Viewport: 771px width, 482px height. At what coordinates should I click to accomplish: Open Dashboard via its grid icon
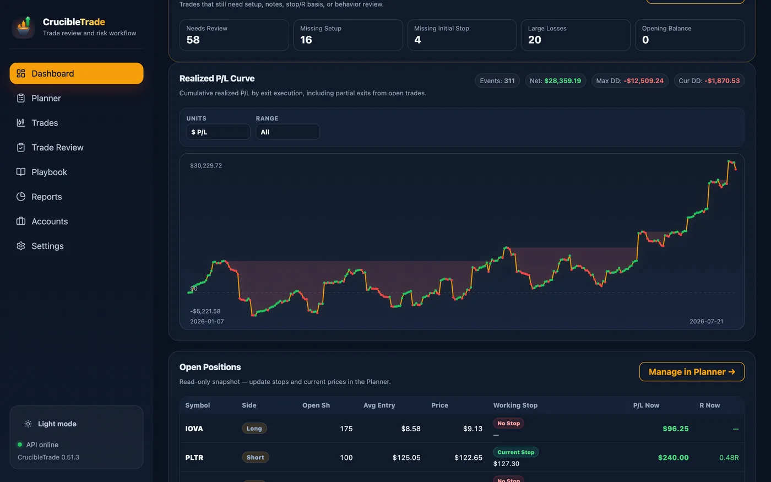click(x=21, y=73)
